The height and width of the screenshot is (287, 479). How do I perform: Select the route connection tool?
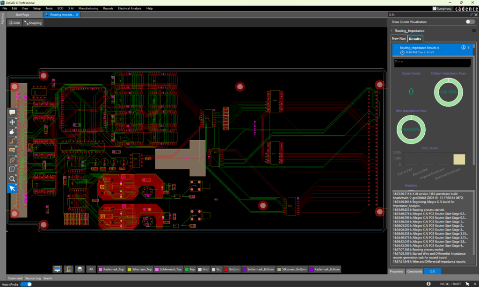pos(12,141)
